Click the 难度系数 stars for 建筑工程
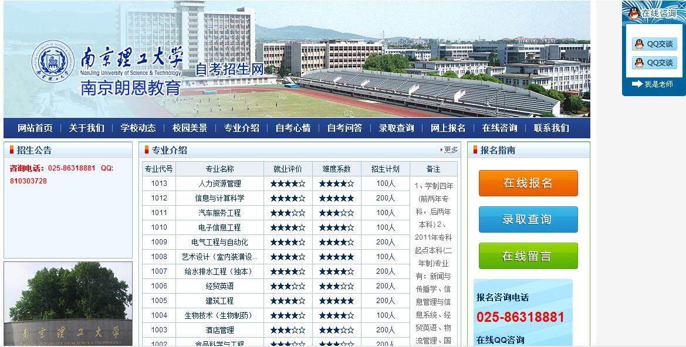The image size is (686, 347). click(336, 301)
